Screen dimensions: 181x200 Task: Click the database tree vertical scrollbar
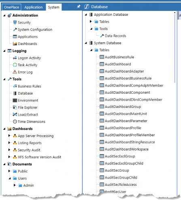tap(175, 47)
